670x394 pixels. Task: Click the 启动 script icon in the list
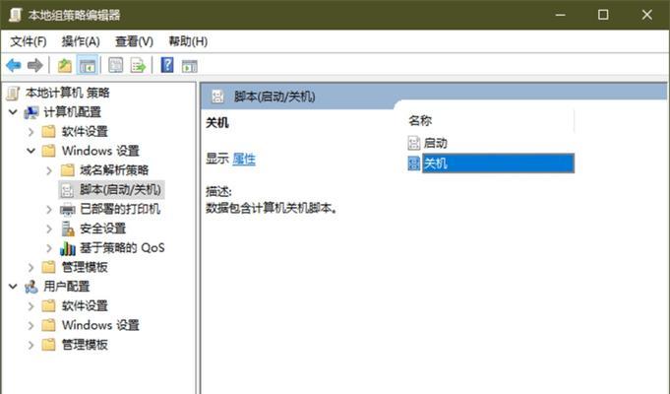pyautogui.click(x=413, y=143)
